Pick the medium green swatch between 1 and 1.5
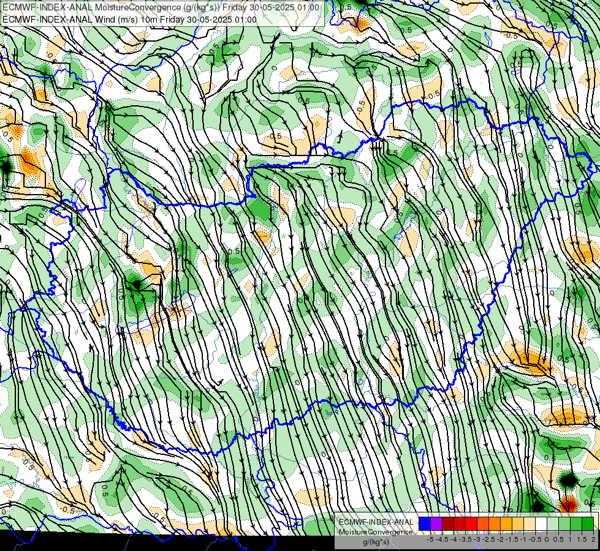Image resolution: width=600 pixels, height=551 pixels. [x=576, y=523]
